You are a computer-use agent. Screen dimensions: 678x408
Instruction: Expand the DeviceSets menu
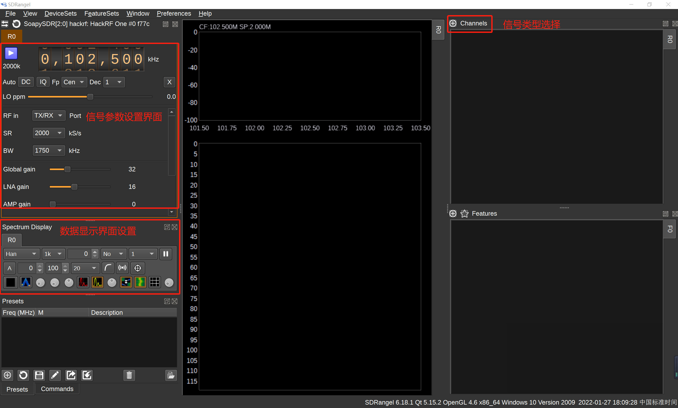59,13
